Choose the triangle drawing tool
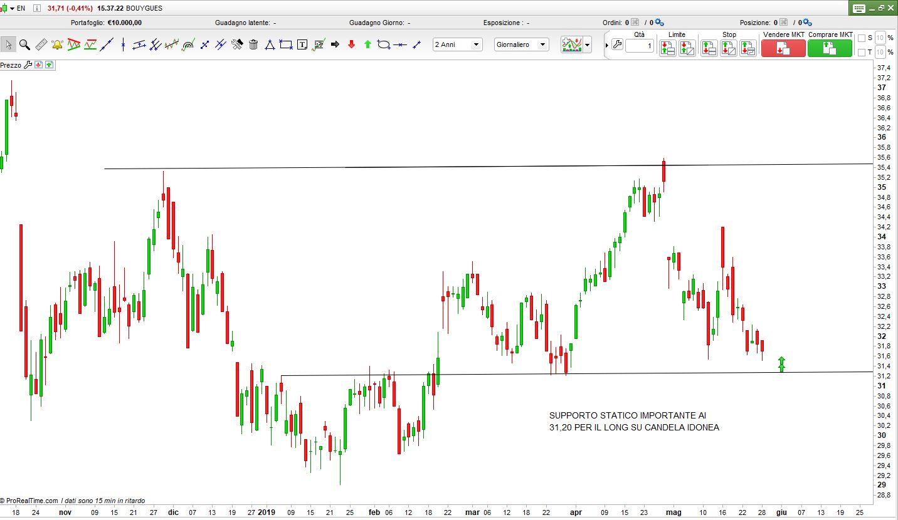The height and width of the screenshot is (520, 898). pos(270,44)
